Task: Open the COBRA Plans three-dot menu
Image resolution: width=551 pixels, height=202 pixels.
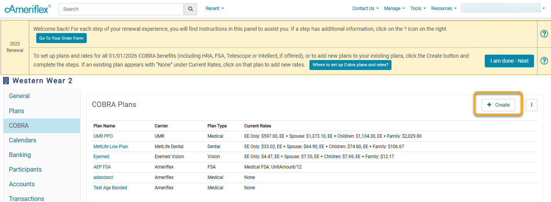Action: [x=531, y=105]
